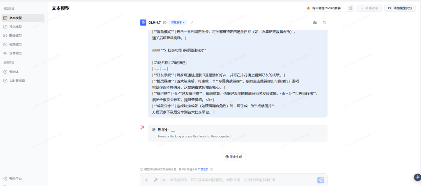Click the 模型体验 section label

9,9
